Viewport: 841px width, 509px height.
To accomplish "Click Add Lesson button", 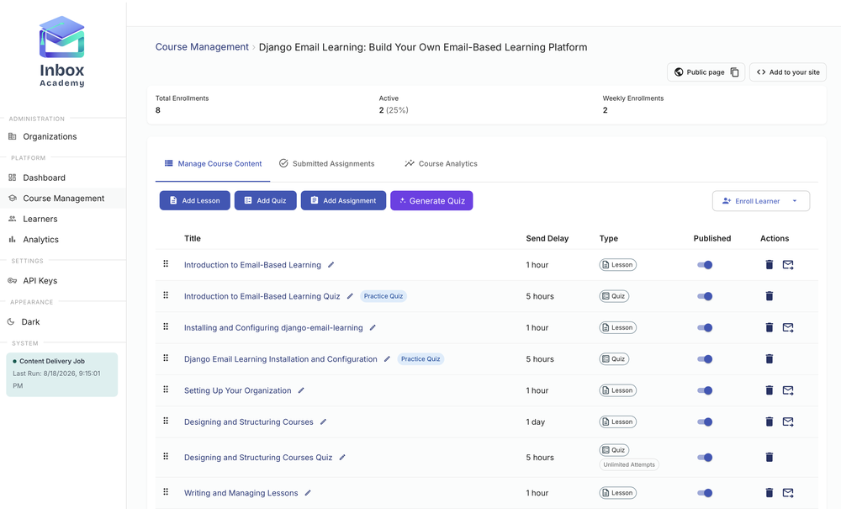I will pyautogui.click(x=195, y=200).
